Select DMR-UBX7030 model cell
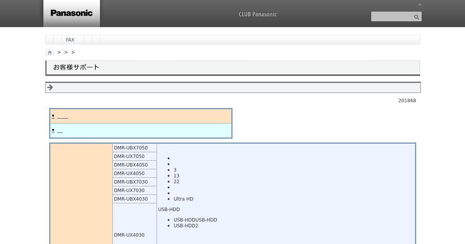This screenshot has height=244, width=465. (x=134, y=182)
